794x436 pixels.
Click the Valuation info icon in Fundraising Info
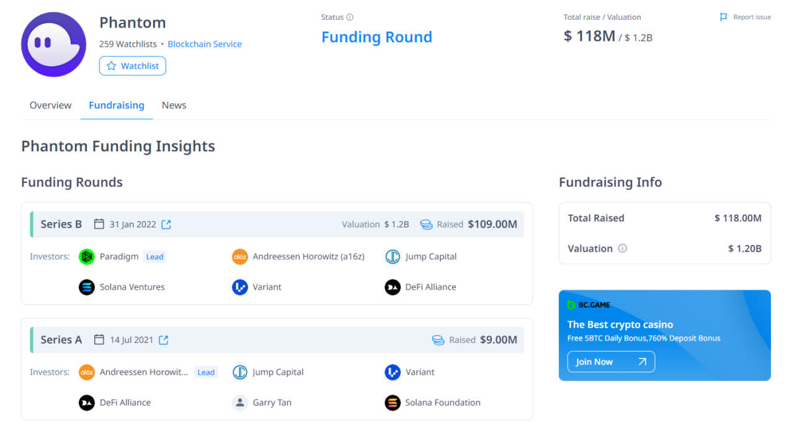(623, 248)
